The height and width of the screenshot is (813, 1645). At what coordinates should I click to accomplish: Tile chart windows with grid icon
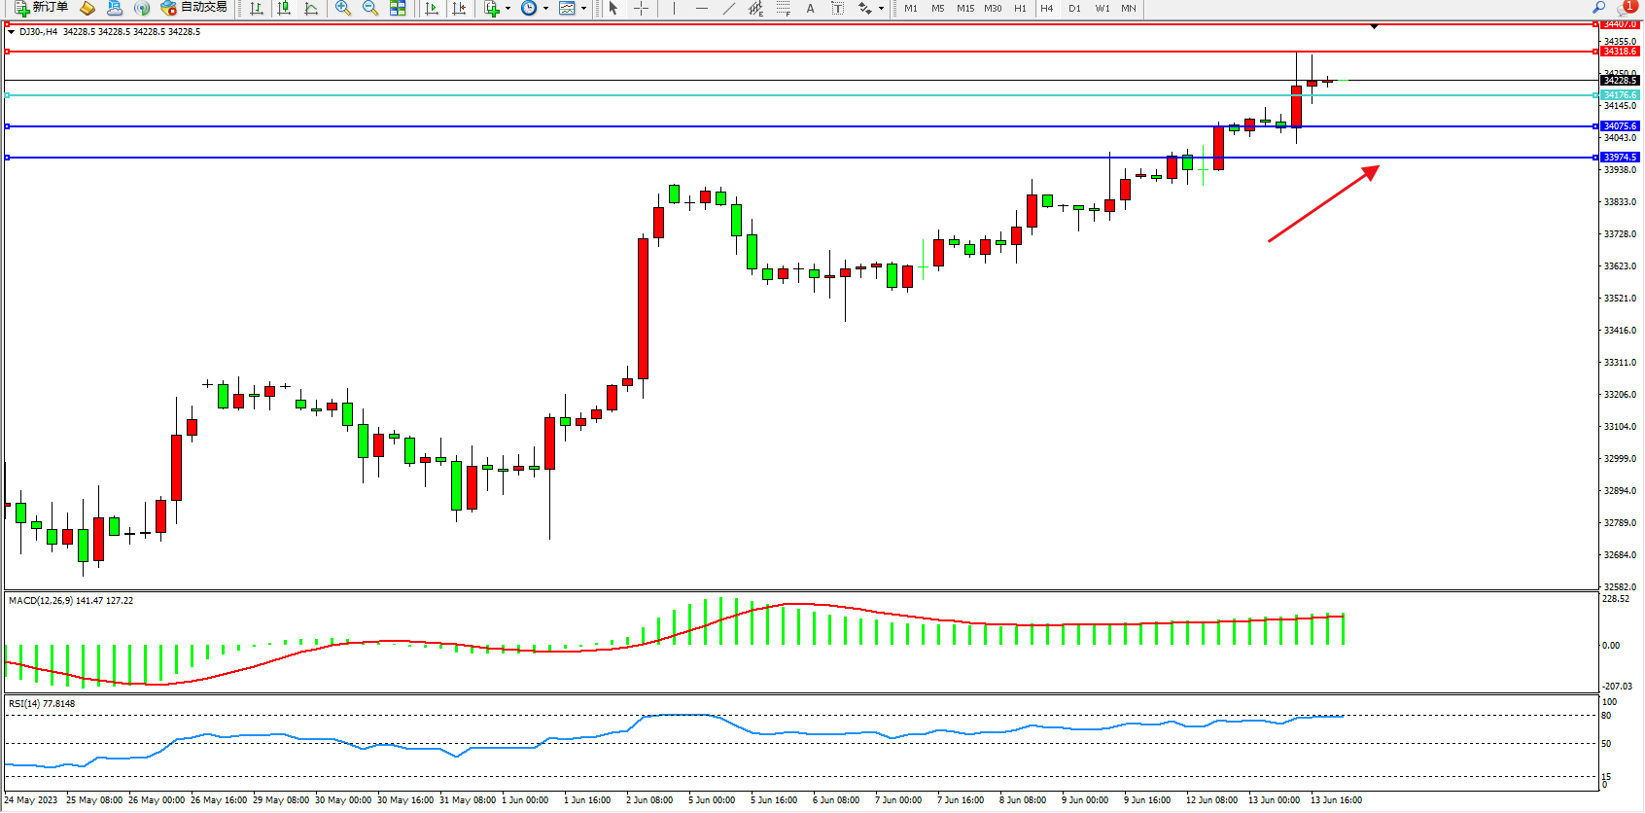pyautogui.click(x=398, y=8)
